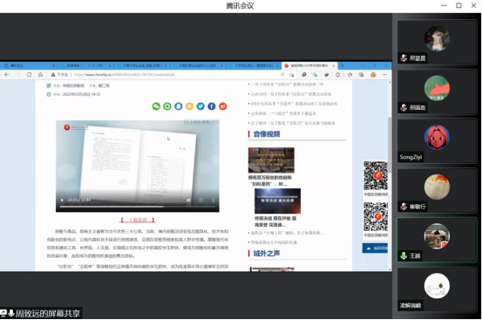
Task: Maximize the 腾讯会议 window
Action: click(458, 5)
